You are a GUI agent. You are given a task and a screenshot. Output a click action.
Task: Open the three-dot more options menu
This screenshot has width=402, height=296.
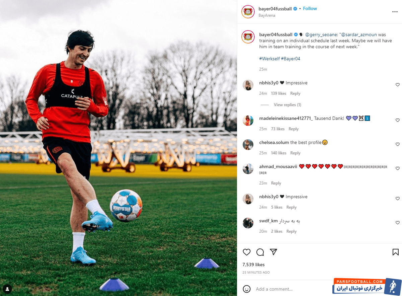395,12
